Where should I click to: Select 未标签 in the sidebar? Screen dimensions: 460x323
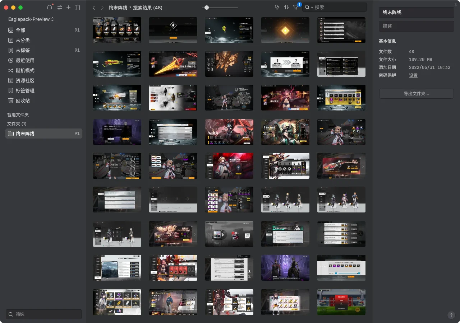tap(44, 50)
